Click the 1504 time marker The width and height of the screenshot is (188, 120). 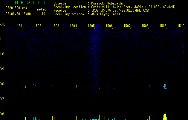74,25
